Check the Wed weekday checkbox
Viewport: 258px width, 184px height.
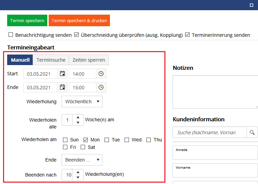[127, 140]
